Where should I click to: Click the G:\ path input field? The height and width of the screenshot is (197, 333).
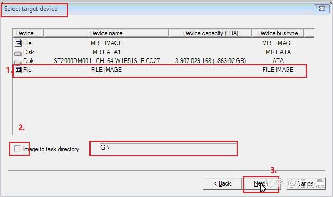coord(168,149)
